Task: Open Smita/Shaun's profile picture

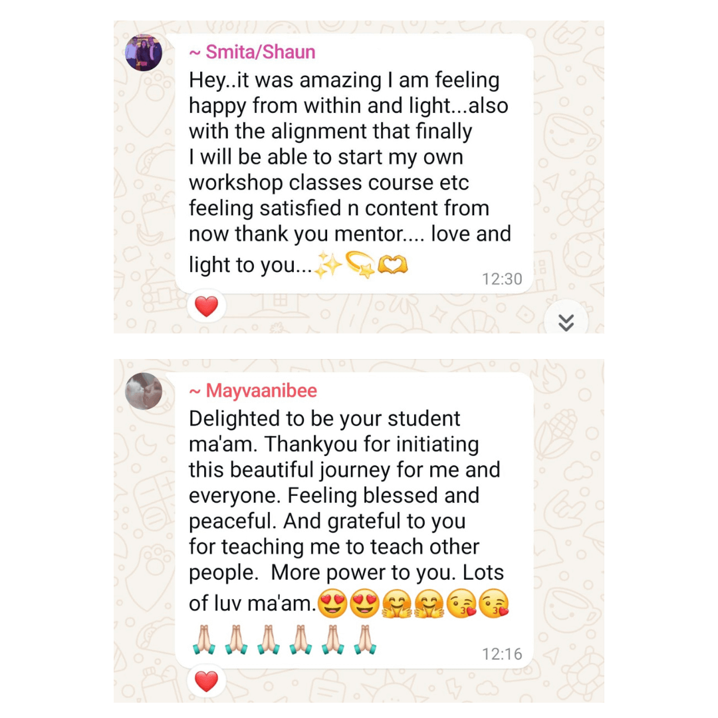Action: 144,53
